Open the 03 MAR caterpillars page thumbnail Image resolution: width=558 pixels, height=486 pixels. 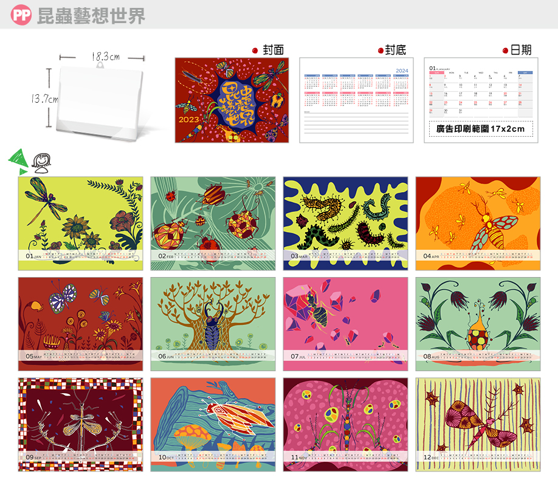click(x=345, y=224)
